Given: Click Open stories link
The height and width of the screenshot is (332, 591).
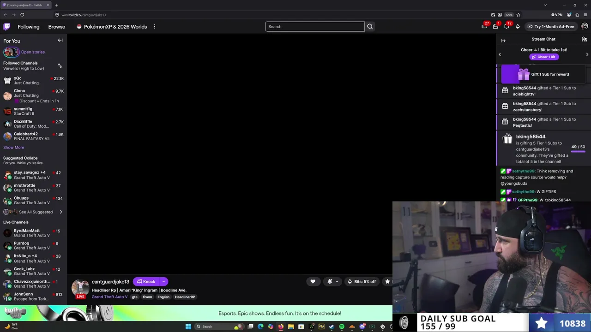Looking at the screenshot, I should tap(33, 52).
